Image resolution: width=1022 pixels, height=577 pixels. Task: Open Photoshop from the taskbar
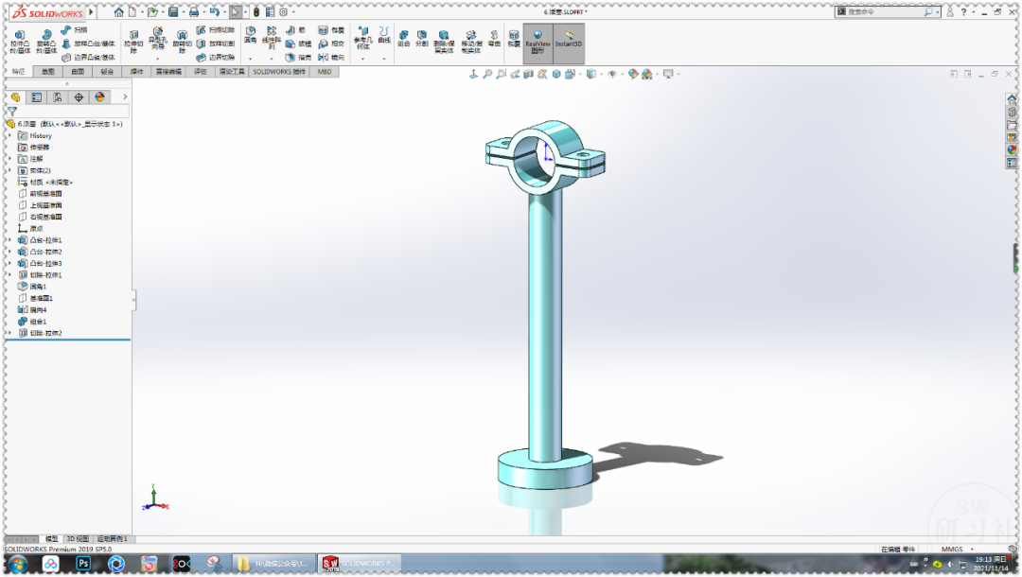[84, 564]
